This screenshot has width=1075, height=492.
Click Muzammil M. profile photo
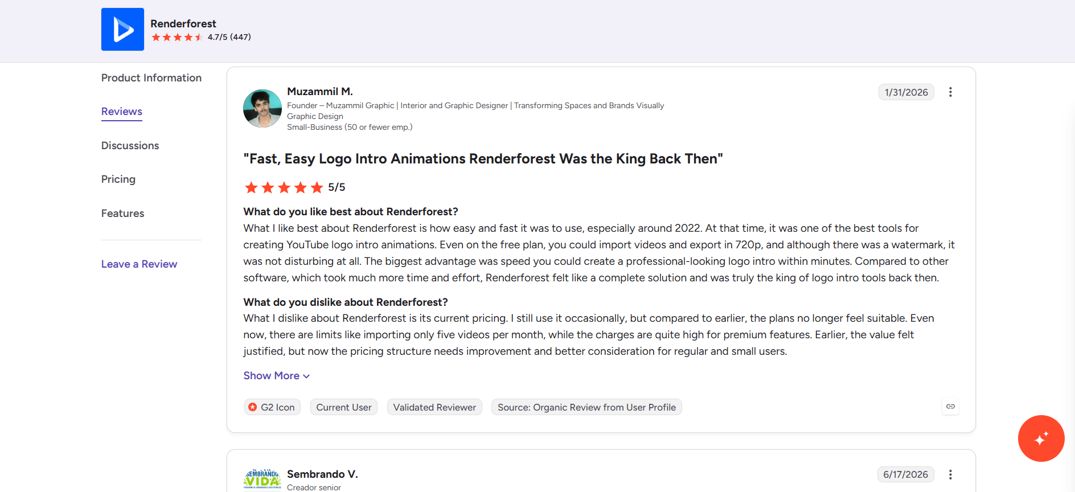point(262,108)
